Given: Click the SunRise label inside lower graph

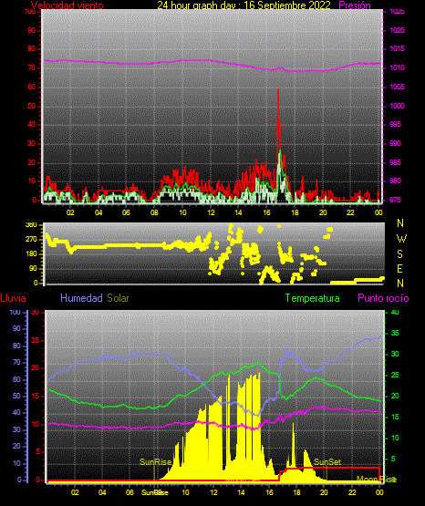Looking at the screenshot, I should click(x=155, y=462).
